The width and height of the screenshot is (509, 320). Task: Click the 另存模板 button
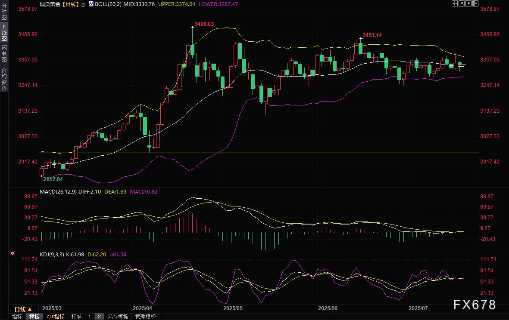(x=118, y=317)
